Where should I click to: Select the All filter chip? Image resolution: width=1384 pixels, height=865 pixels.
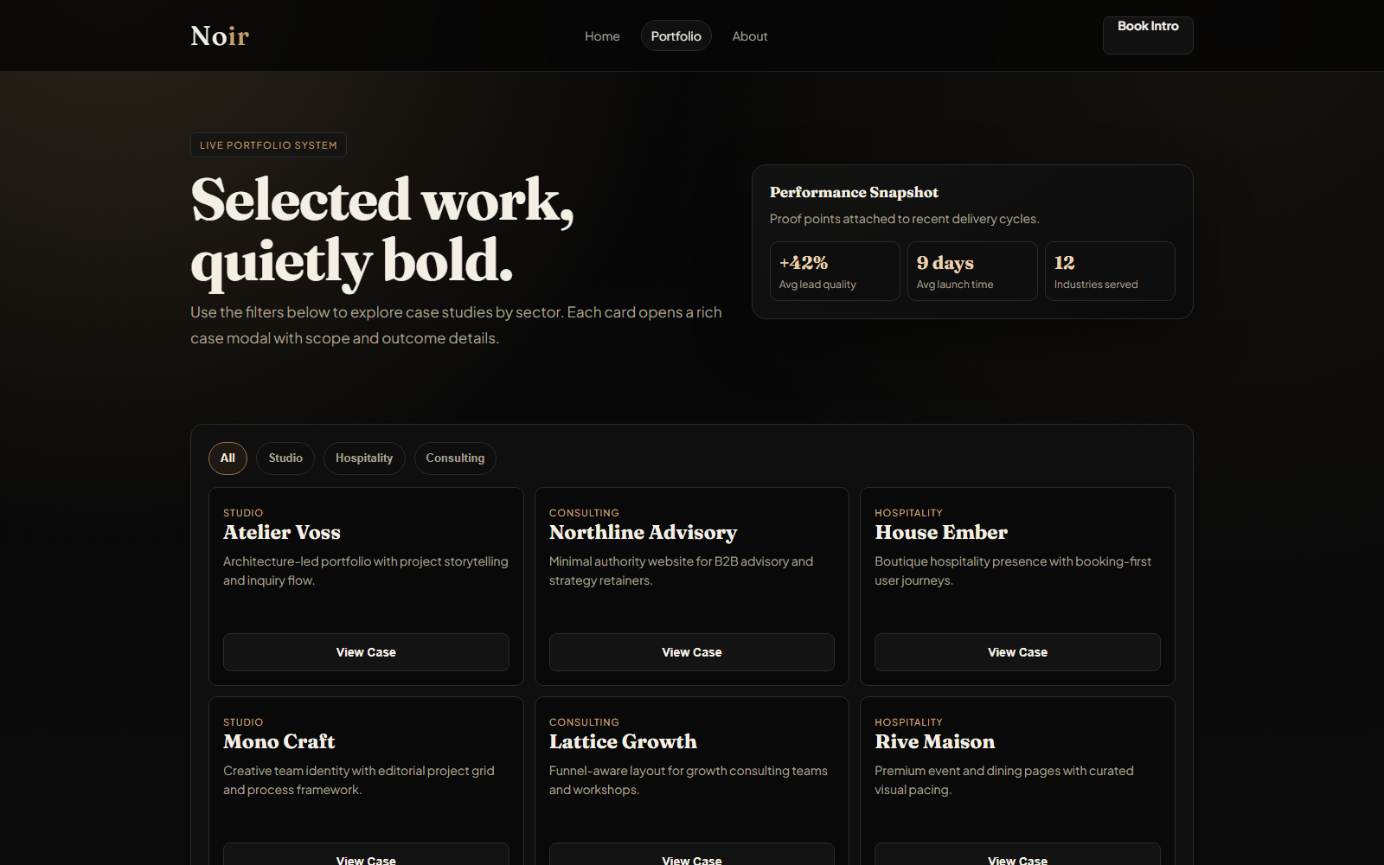(x=227, y=458)
